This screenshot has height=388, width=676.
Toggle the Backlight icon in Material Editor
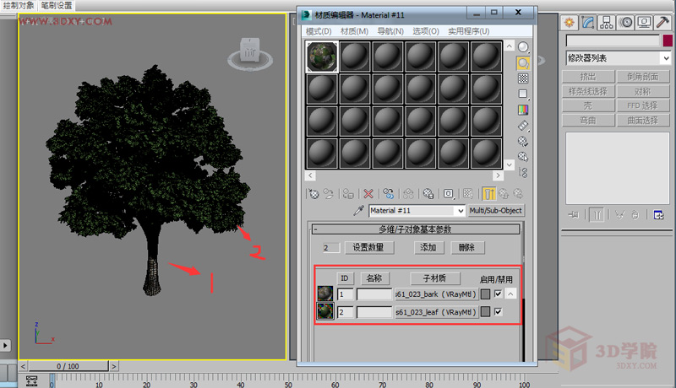coord(523,63)
